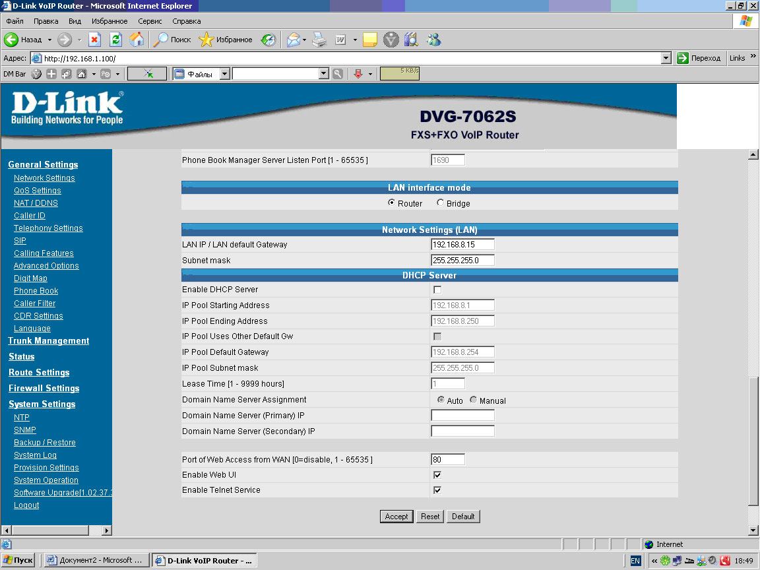Viewport: 760px width, 570px height.
Task: Open the Search (Поиск) toolbar button
Action: (x=172, y=40)
